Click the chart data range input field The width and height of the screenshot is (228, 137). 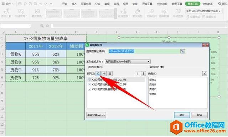pyautogui.click(x=144, y=51)
